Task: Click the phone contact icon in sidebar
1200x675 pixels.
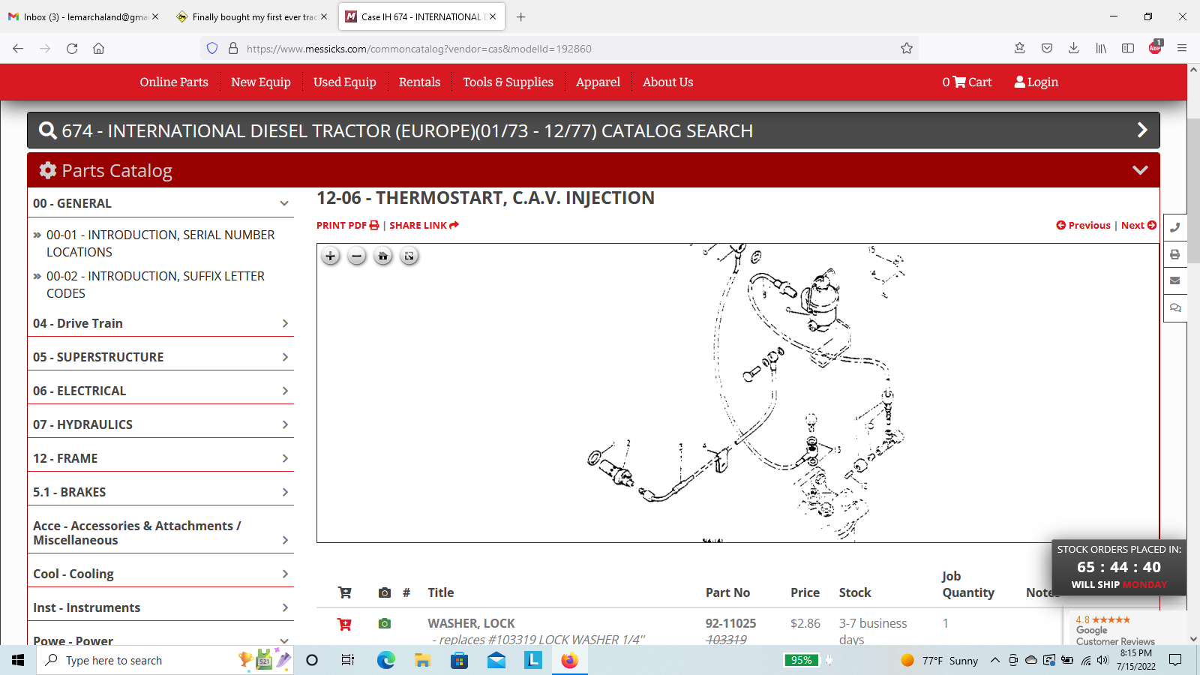Action: point(1175,227)
